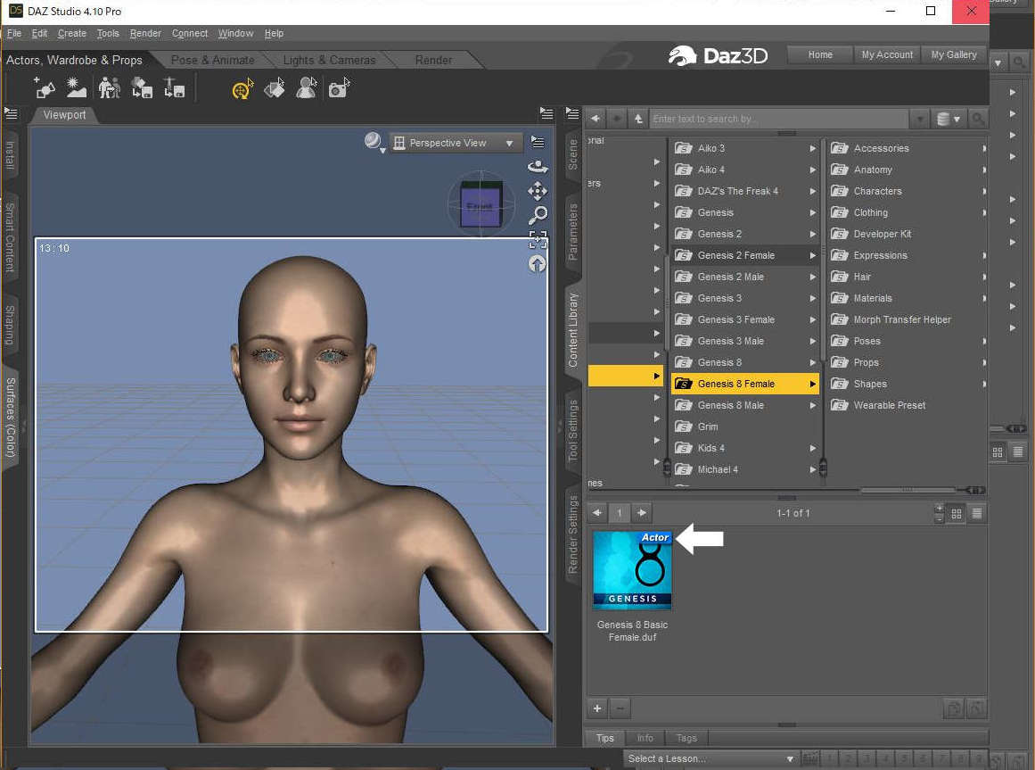Viewport: 1035px width, 770px height.
Task: Click the Content Library search text field
Action: [779, 119]
